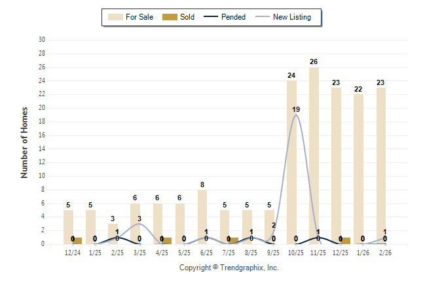The width and height of the screenshot is (423, 284).
Task: Click the 12/25 Sold bar
Action: tap(346, 241)
